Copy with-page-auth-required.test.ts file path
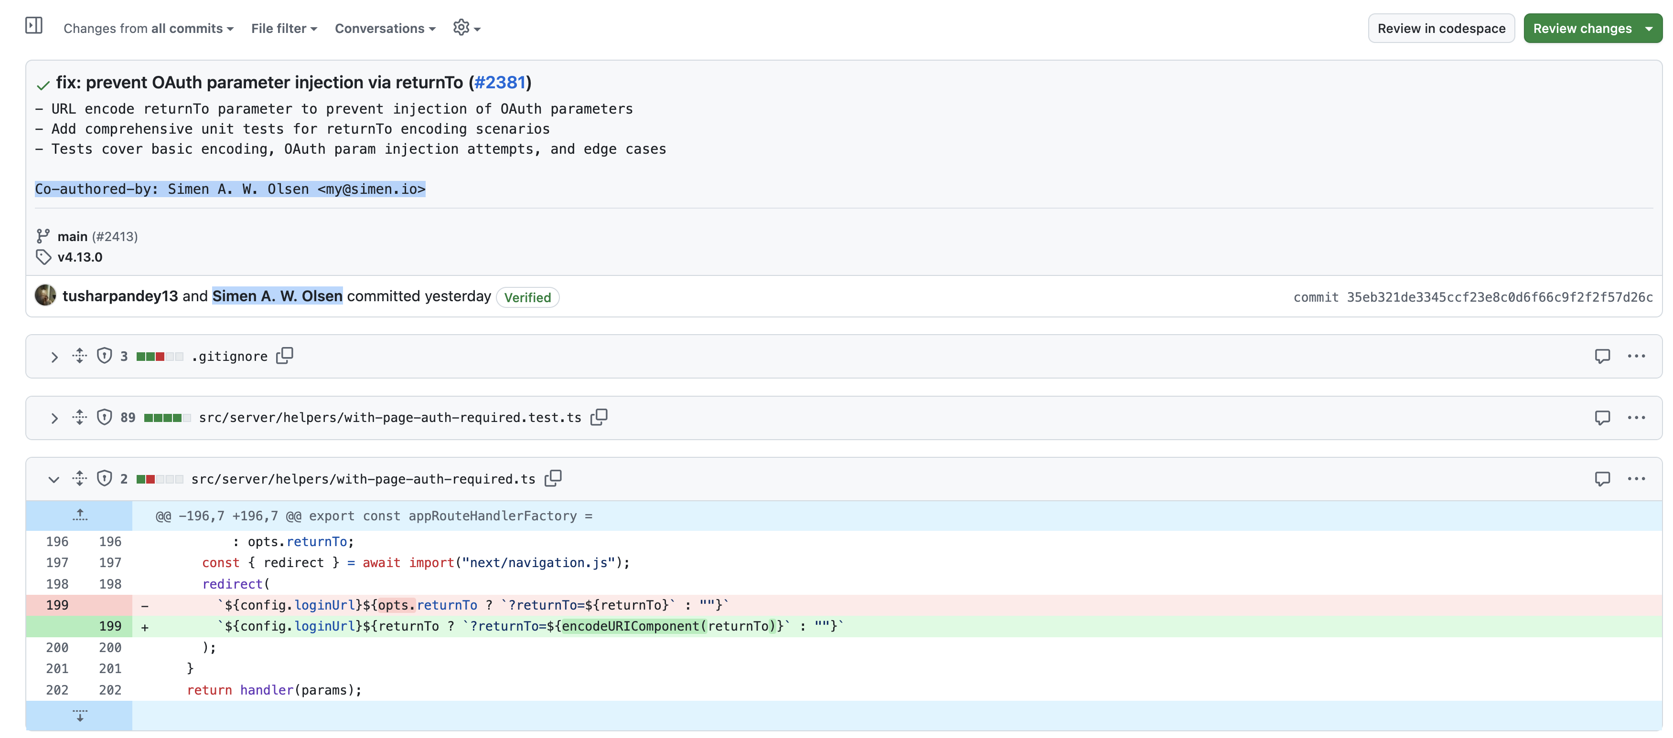The image size is (1673, 738). point(598,417)
